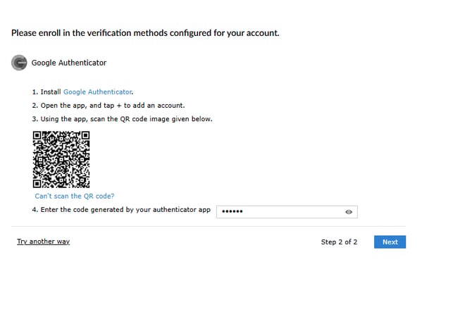Click the "Step 2 of 2" indicator

click(x=339, y=242)
